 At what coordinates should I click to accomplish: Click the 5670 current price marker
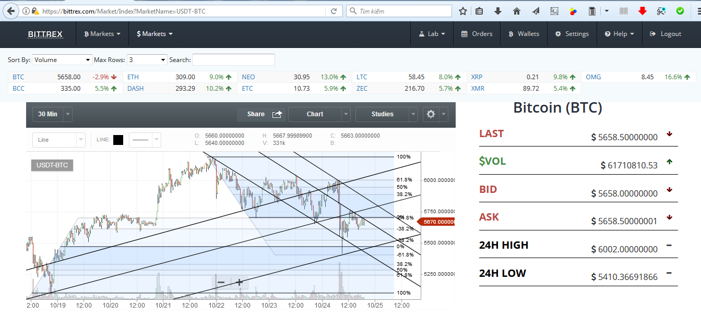tap(436, 222)
